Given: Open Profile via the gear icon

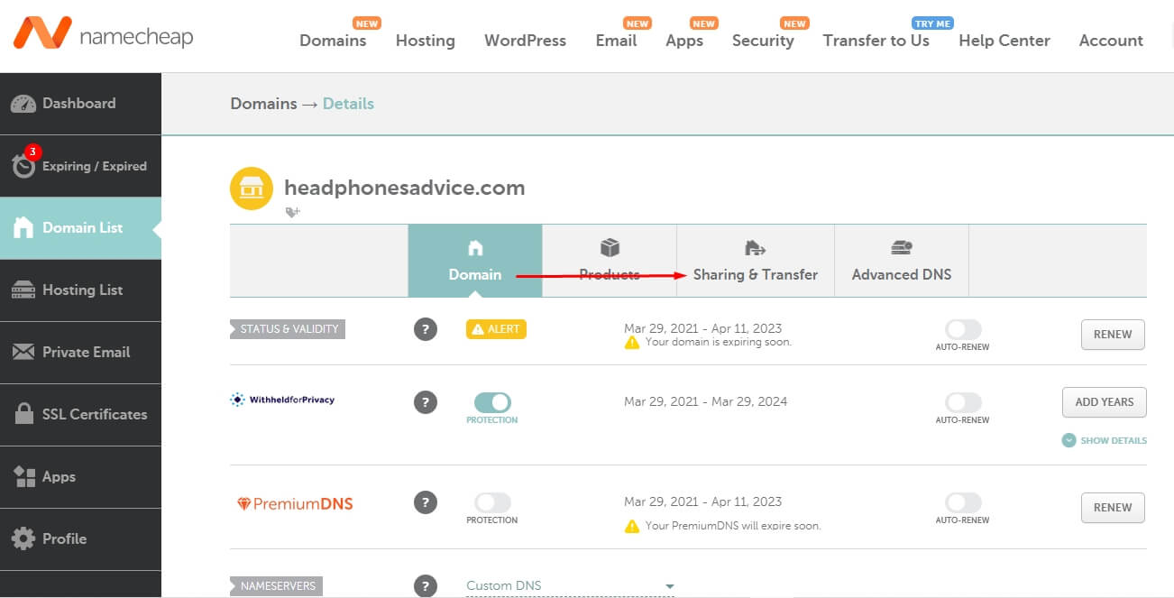Looking at the screenshot, I should click(x=23, y=538).
